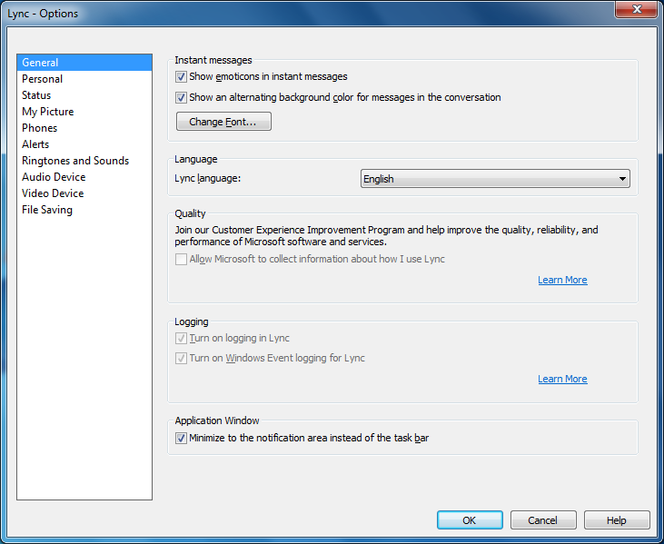Image resolution: width=664 pixels, height=544 pixels.
Task: Select the General options category
Action: click(x=84, y=63)
